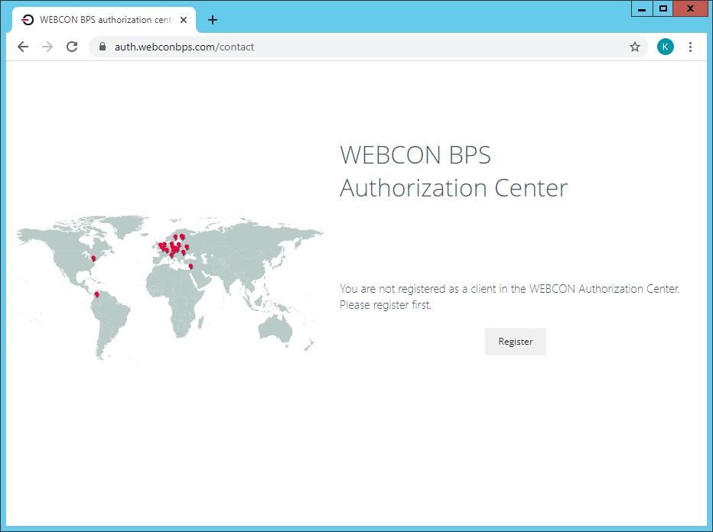Screen dimensions: 713x532
Task: Click the red pin on South America
Action: 97,295
